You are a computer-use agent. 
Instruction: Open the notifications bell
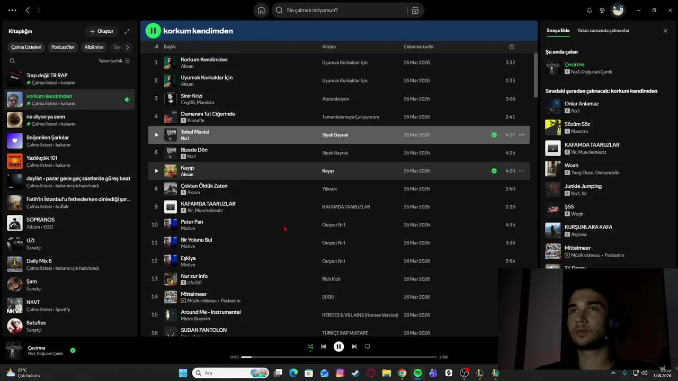[590, 10]
